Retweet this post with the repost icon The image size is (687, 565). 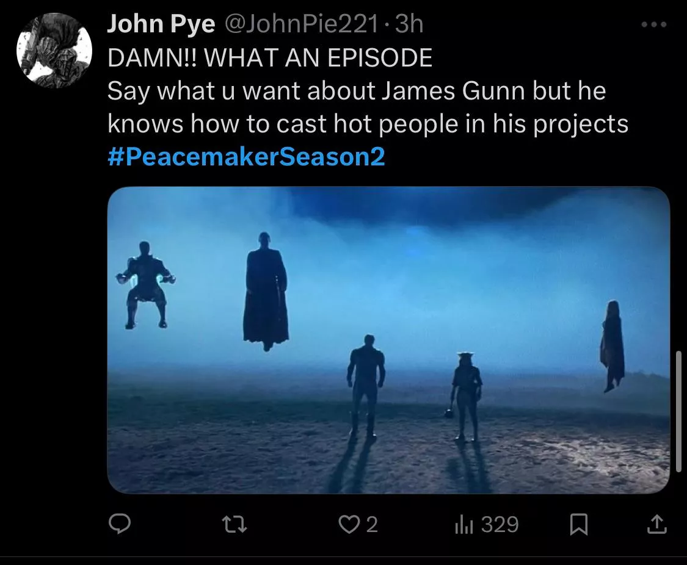click(234, 524)
